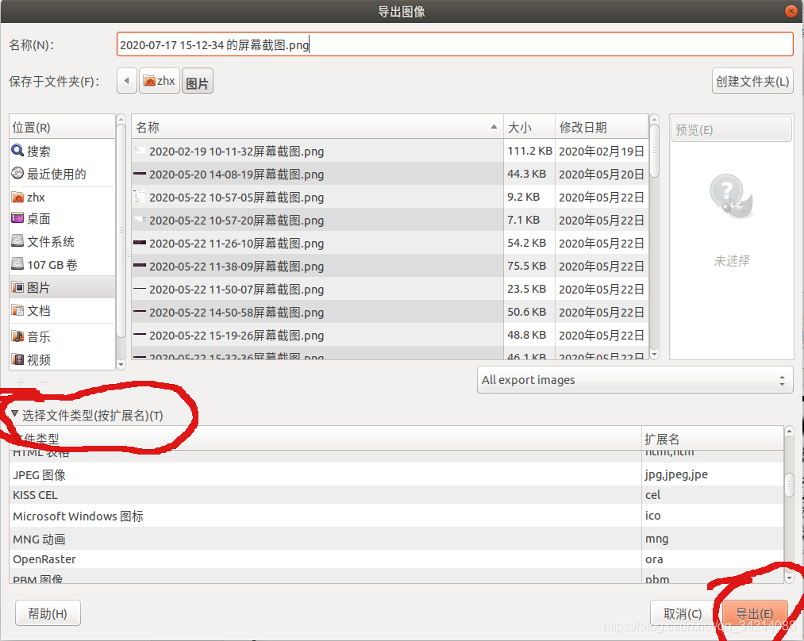Open Documents (文档) location
The height and width of the screenshot is (641, 804).
pos(62,310)
